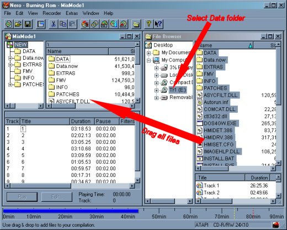Click the DOS4GW.EXE program icon
The width and height of the screenshot is (287, 230).
point(199,123)
